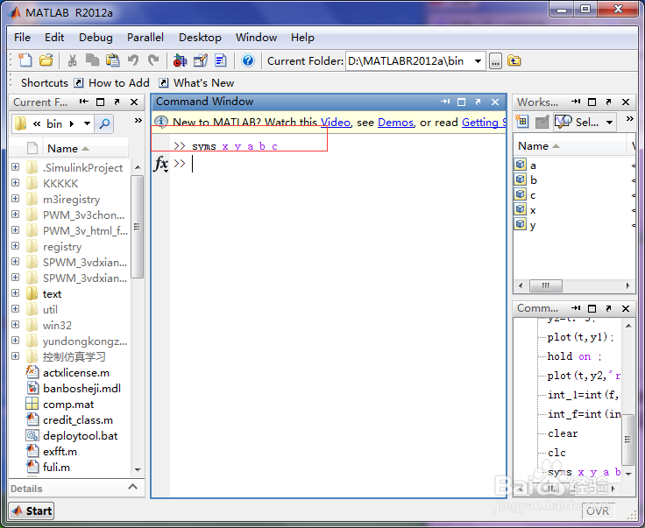
Task: Click the Redo arrow icon
Action: tap(153, 60)
